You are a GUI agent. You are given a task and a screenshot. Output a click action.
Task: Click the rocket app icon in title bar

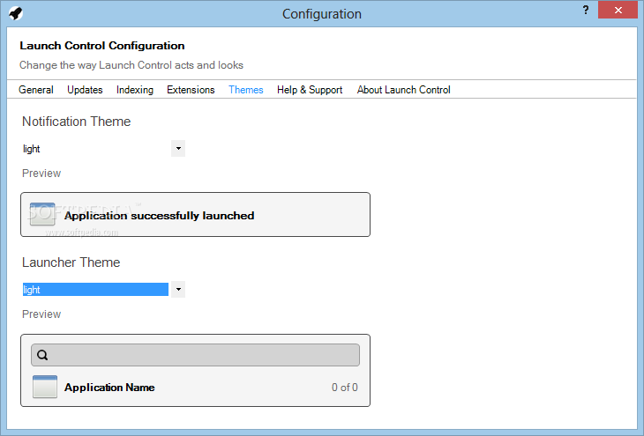[16, 13]
